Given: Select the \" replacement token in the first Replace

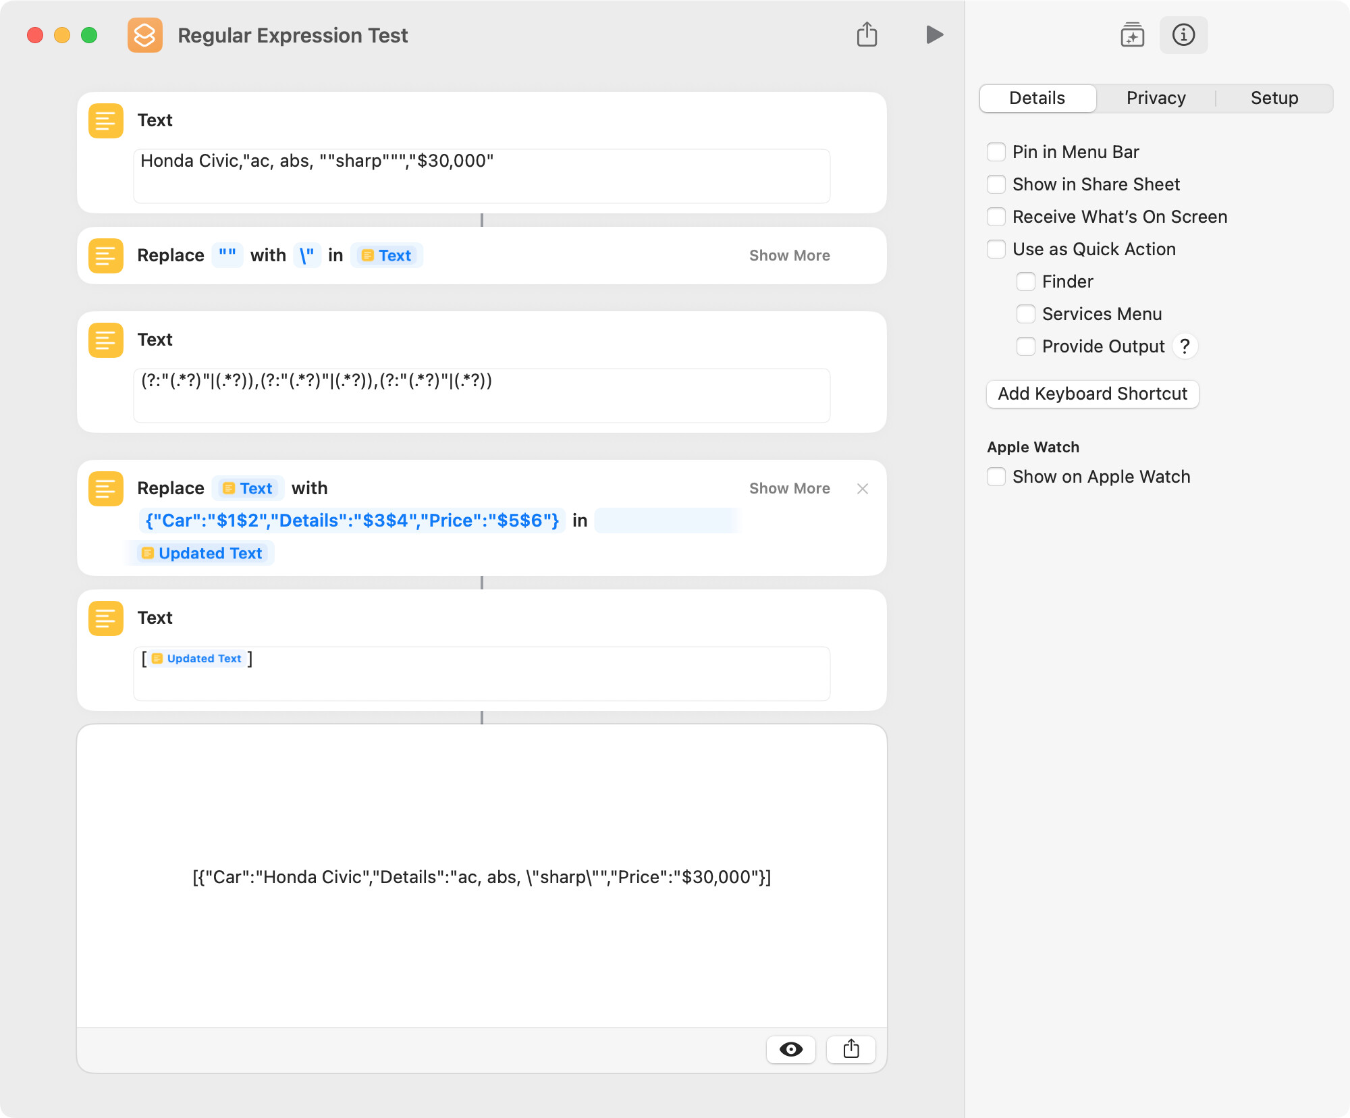Looking at the screenshot, I should click(307, 256).
